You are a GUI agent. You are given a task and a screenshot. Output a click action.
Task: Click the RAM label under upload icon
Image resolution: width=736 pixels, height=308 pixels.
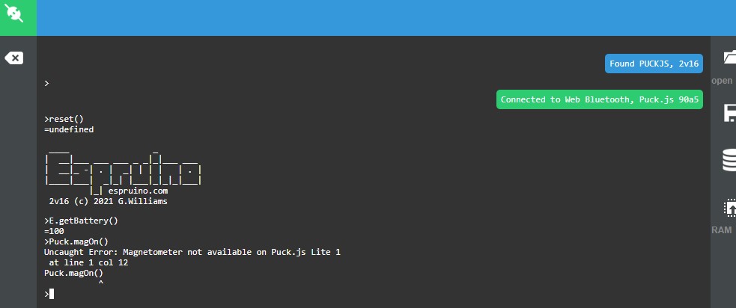click(722, 230)
